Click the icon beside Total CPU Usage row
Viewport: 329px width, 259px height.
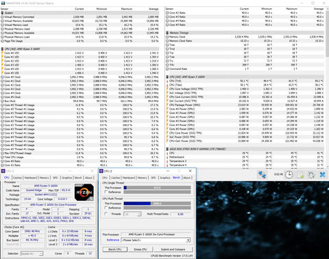click(2, 157)
